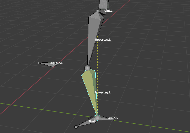
Task: Click the "joint.L" label text
Action: click(108, 11)
